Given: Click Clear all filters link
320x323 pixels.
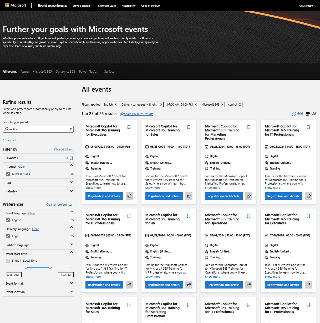Looking at the screenshot, I should click(63, 149).
